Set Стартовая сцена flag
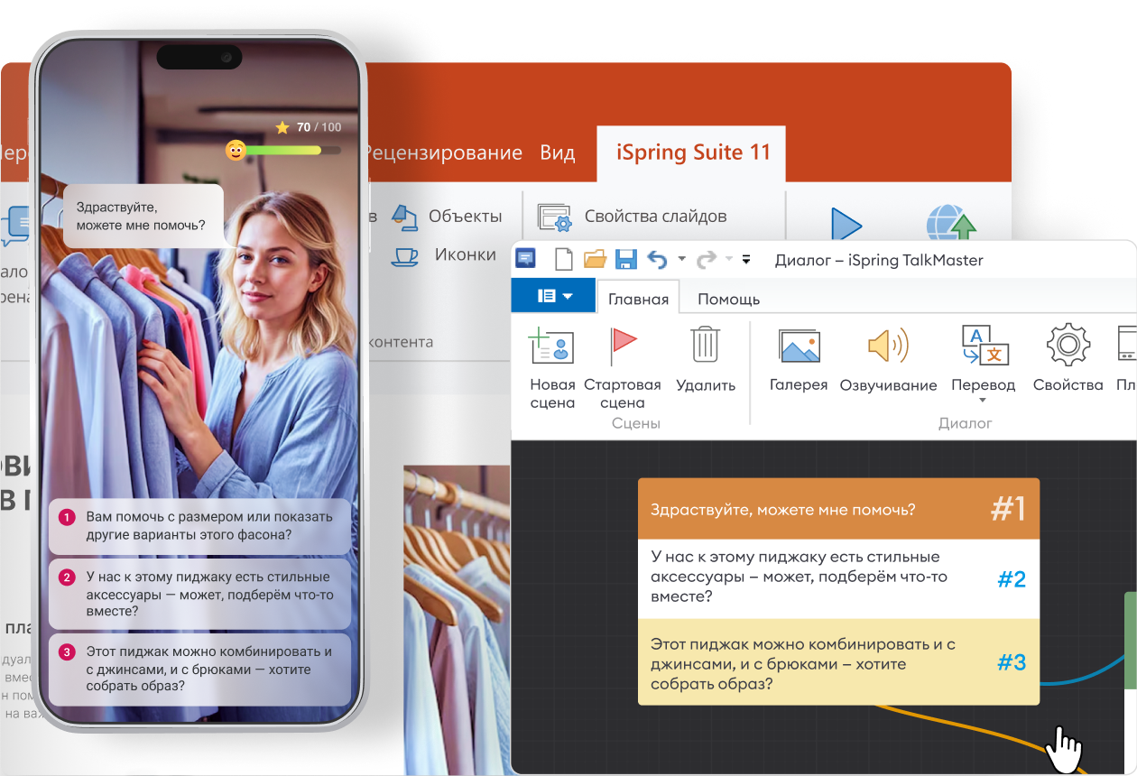Image resolution: width=1137 pixels, height=776 pixels. click(623, 368)
